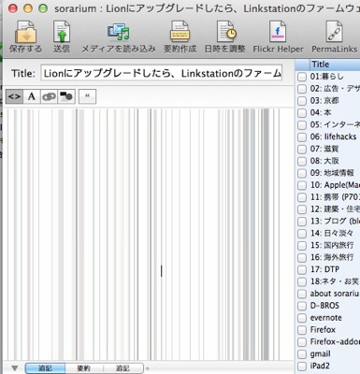Insert media with the shapes icon
The width and height of the screenshot is (360, 374).
pyautogui.click(x=66, y=96)
